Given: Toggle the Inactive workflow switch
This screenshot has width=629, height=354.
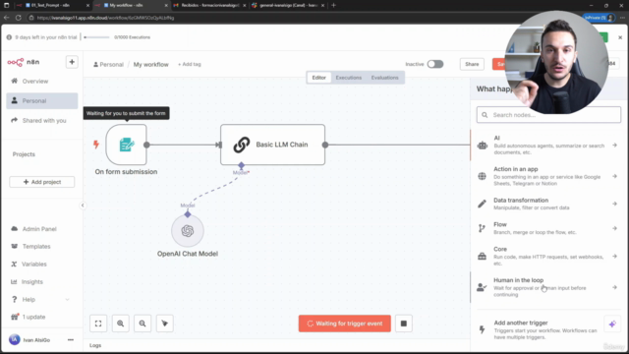Looking at the screenshot, I should point(435,64).
